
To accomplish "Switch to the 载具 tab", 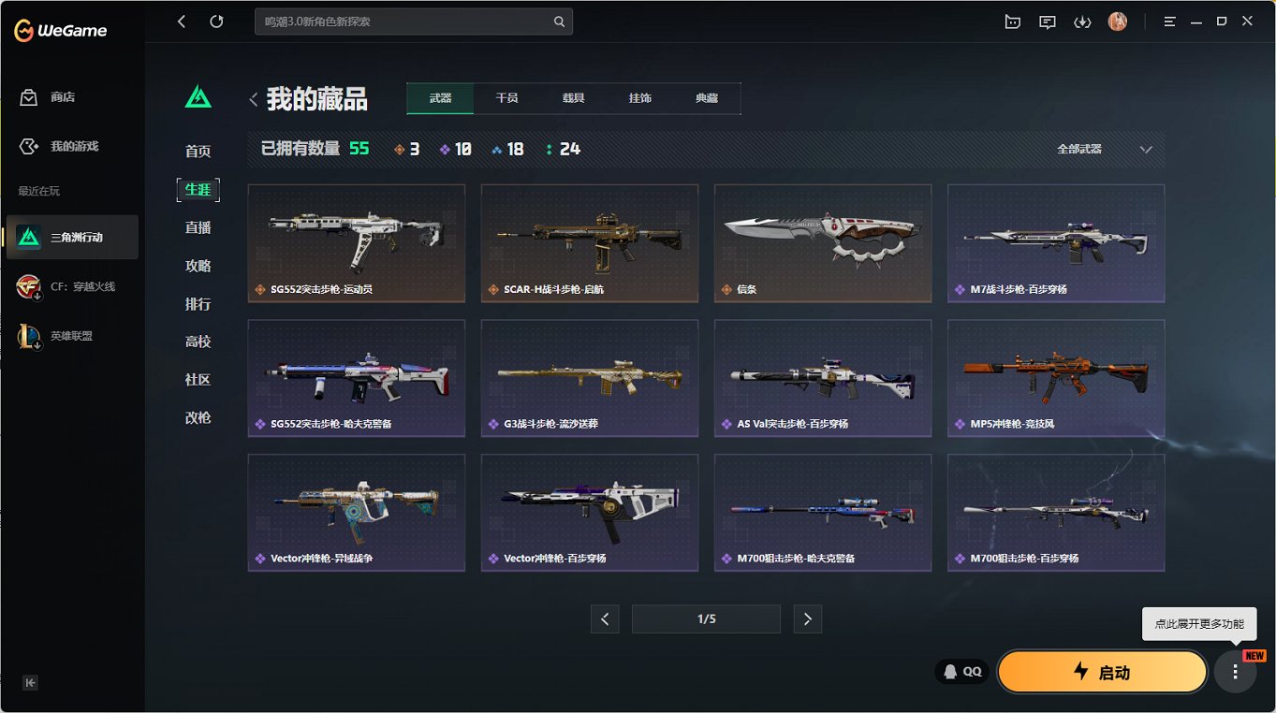I will coord(573,98).
